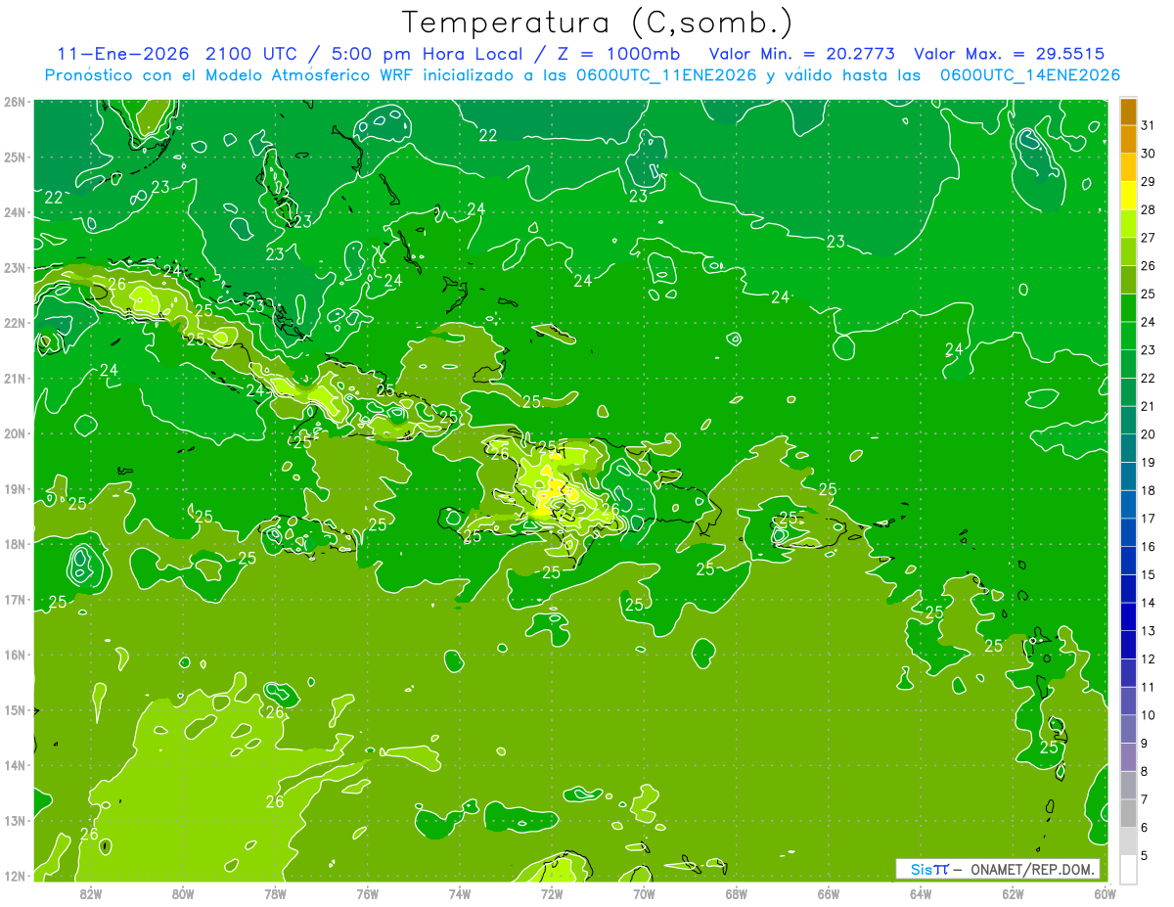Click the '27' color scale label
The height and width of the screenshot is (907, 1174).
tap(1149, 238)
